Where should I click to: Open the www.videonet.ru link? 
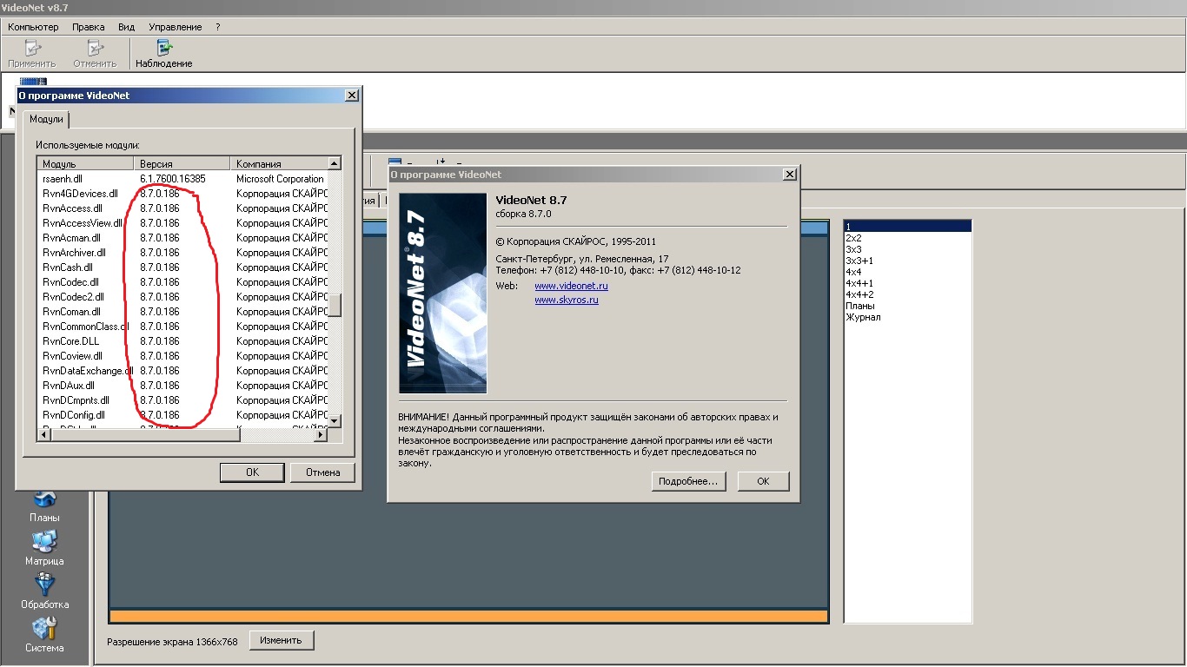(571, 286)
